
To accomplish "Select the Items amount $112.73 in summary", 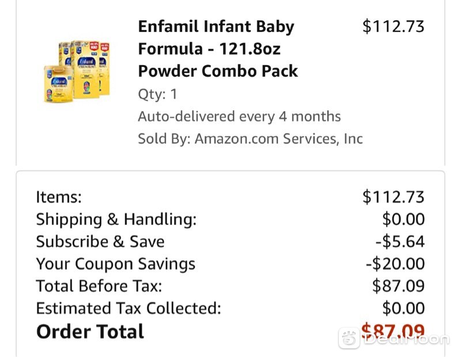I will point(394,197).
